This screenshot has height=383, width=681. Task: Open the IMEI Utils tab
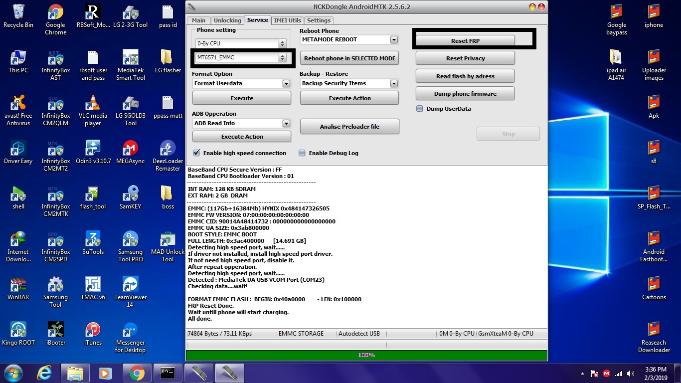(288, 20)
